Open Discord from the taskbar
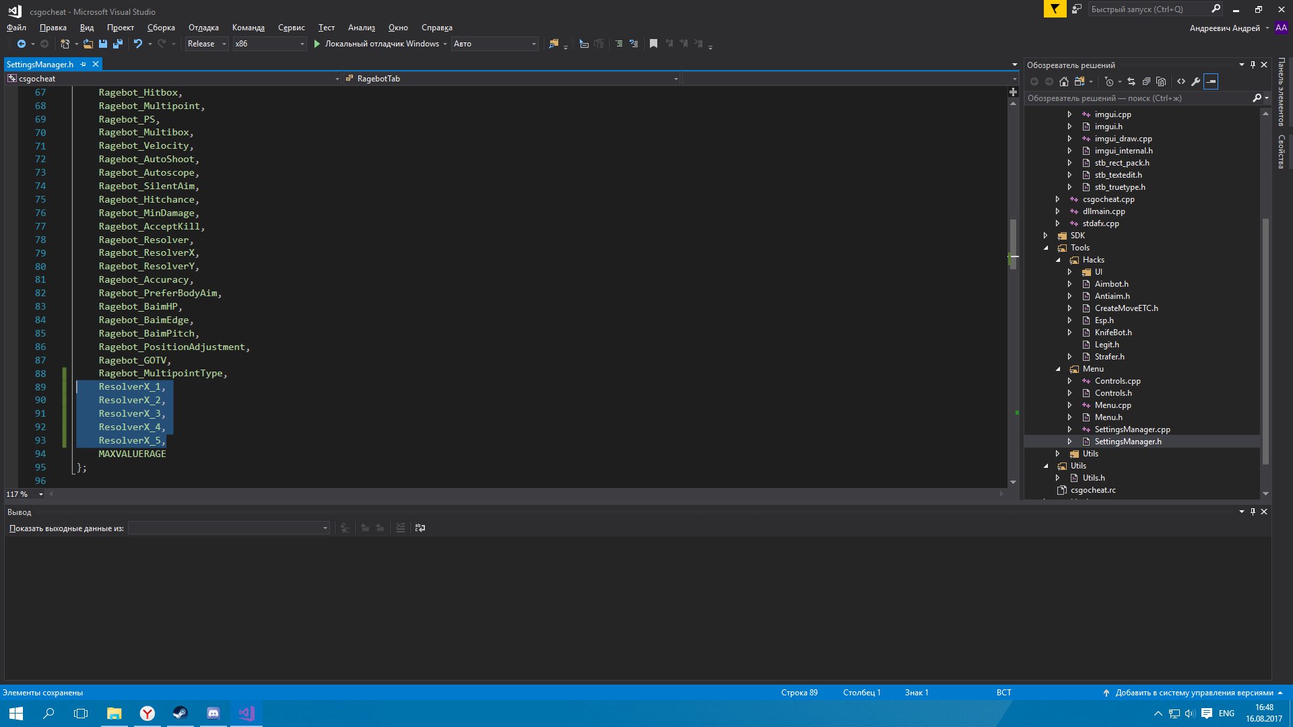The image size is (1293, 727). pyautogui.click(x=213, y=713)
